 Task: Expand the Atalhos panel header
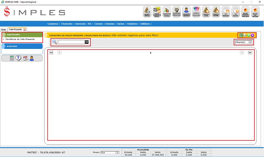(22, 46)
